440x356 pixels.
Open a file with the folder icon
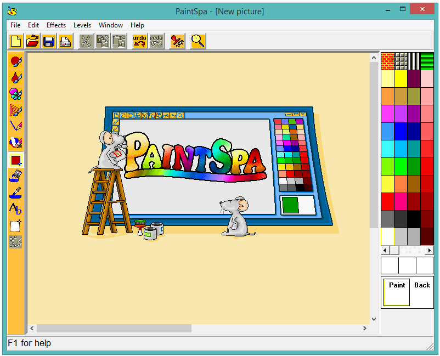[x=32, y=41]
